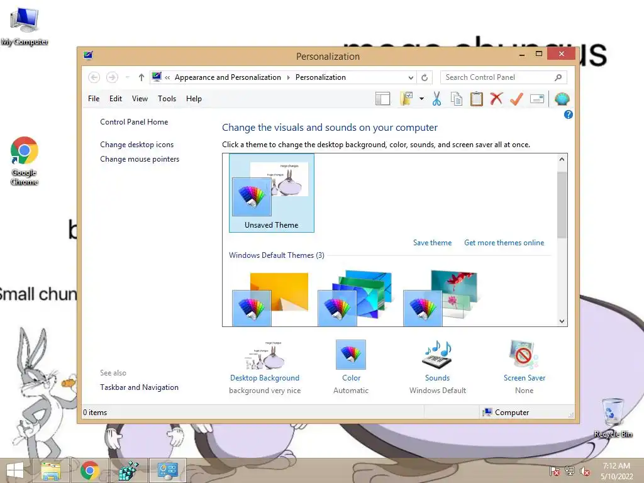Click the theme list scrollbar thumb
The width and height of the screenshot is (644, 483).
pos(562,205)
